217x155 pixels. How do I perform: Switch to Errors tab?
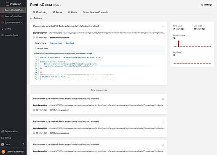(57, 12)
